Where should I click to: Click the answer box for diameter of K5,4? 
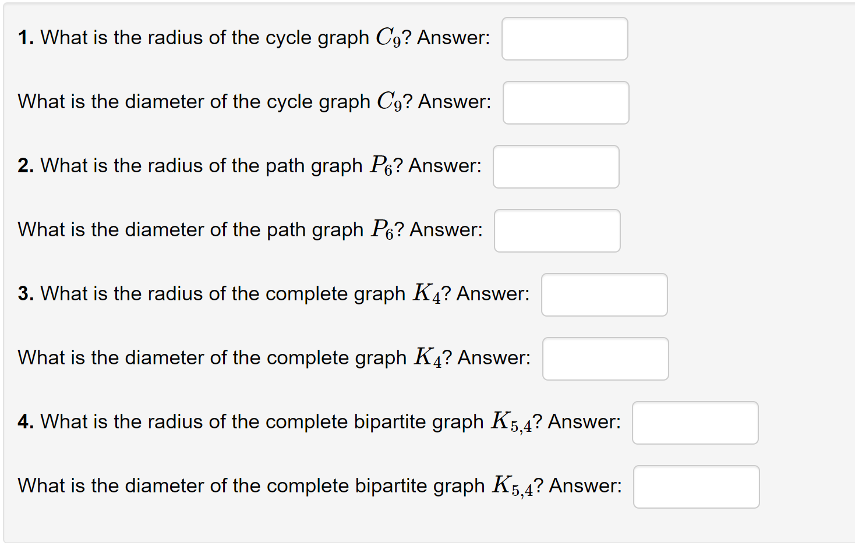696,487
